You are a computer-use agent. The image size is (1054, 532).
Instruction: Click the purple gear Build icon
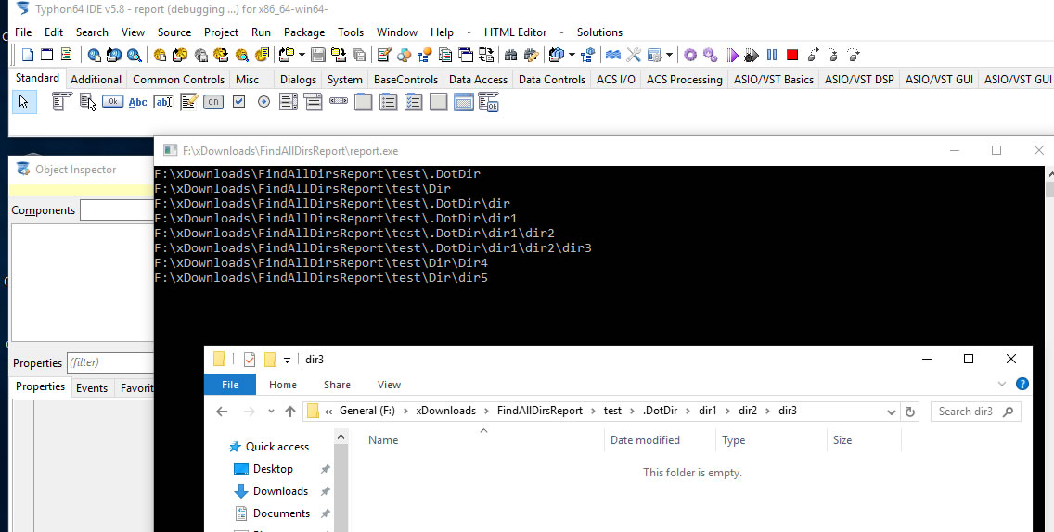pyautogui.click(x=690, y=55)
